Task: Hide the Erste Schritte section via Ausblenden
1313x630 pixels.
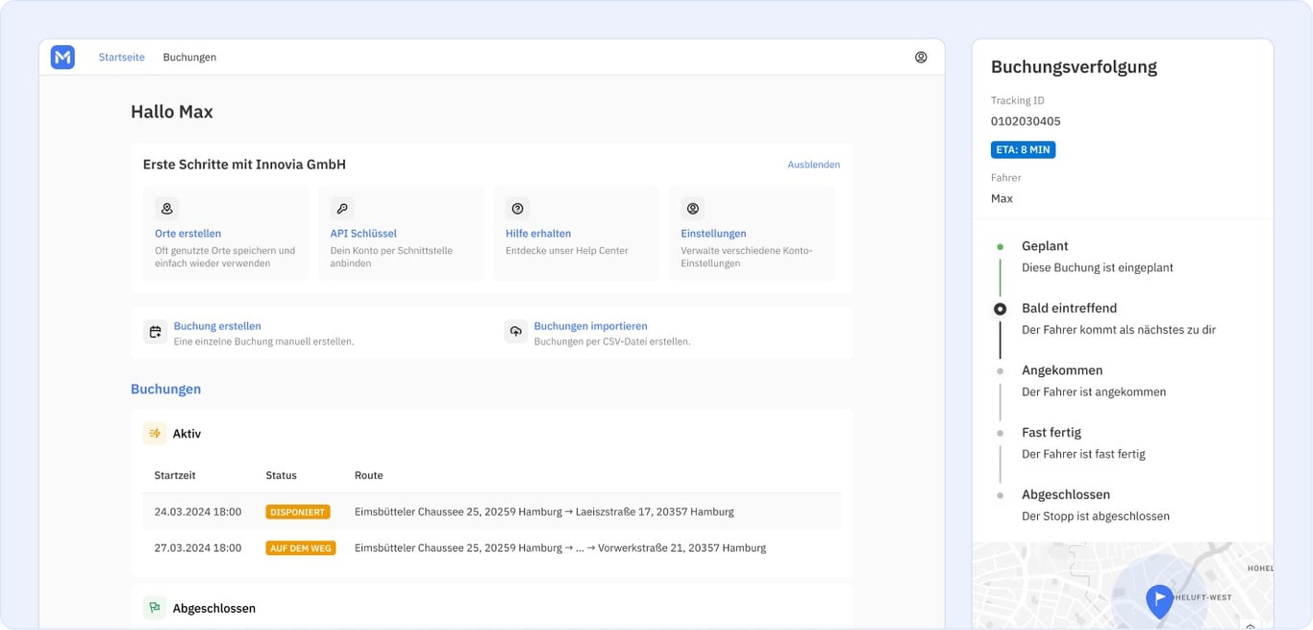Action: click(x=814, y=164)
